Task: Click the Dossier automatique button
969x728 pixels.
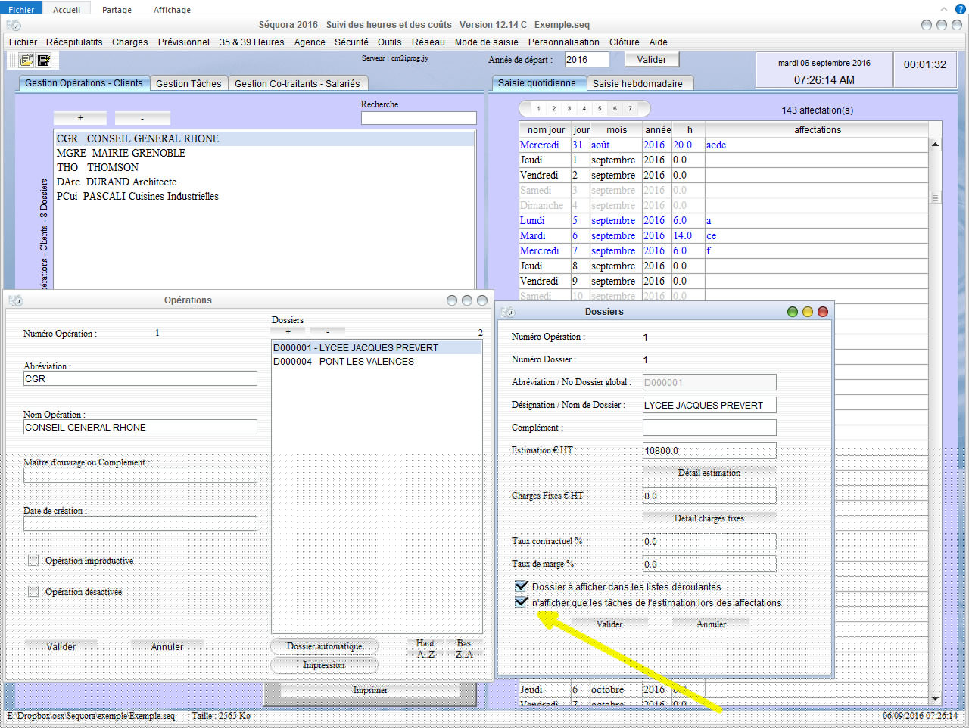Action: point(324,646)
